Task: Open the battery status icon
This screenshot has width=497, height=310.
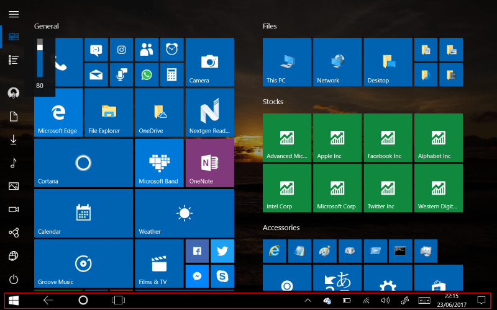Action: (347, 300)
